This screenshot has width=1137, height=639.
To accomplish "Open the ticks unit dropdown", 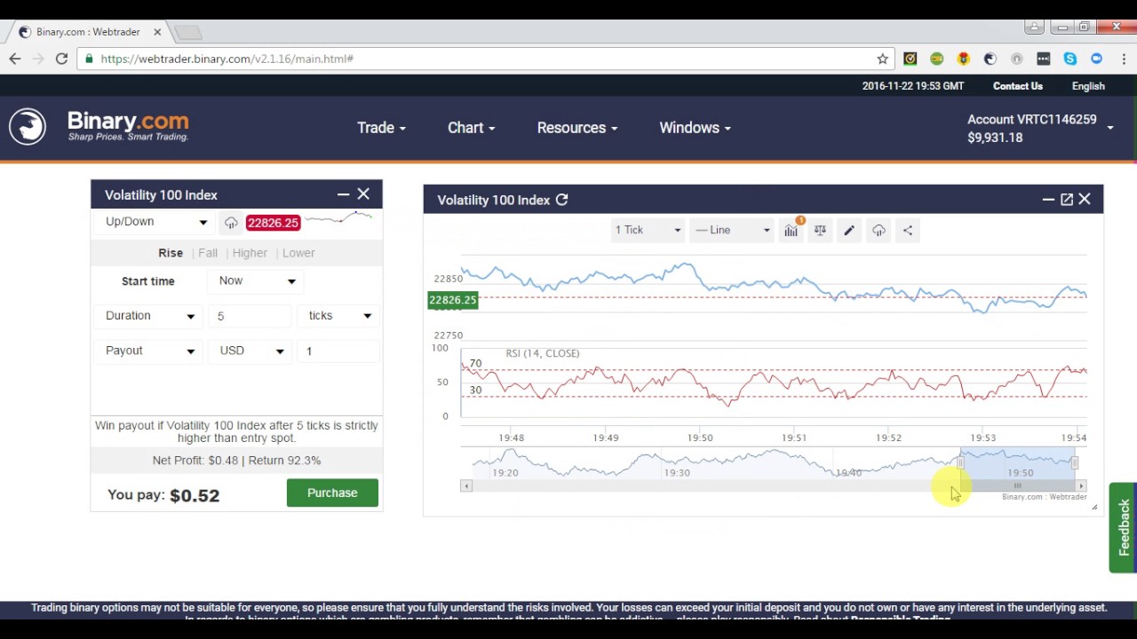I will click(340, 316).
